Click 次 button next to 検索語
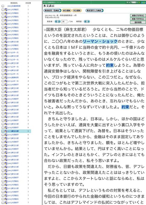The width and height of the screenshot is (146, 205). pos(88,21)
